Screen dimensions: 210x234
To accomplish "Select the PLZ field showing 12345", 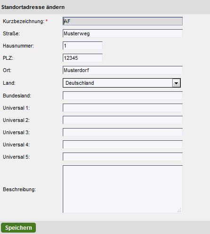I will tap(83, 58).
